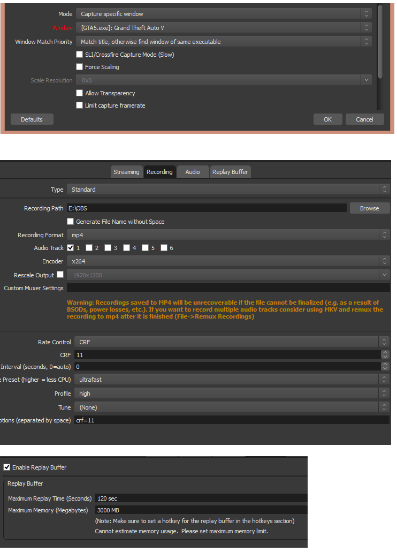Click the CRF value field showing 11
Screen dimensions: 397x552
(x=227, y=355)
